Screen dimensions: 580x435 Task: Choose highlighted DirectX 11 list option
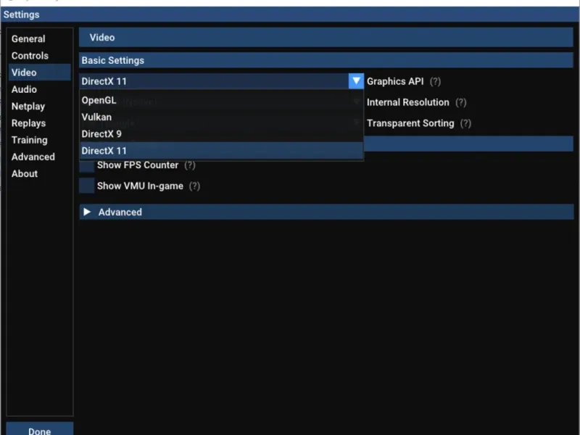point(221,151)
